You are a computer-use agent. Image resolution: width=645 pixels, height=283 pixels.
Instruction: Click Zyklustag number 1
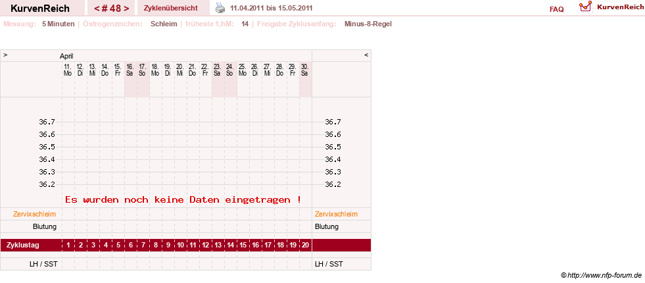(68, 245)
